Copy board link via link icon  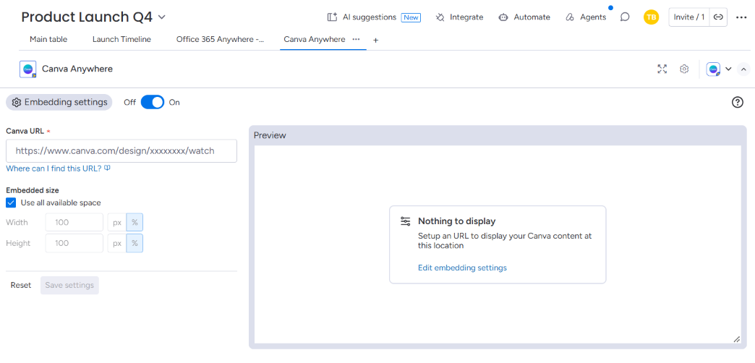(x=718, y=17)
